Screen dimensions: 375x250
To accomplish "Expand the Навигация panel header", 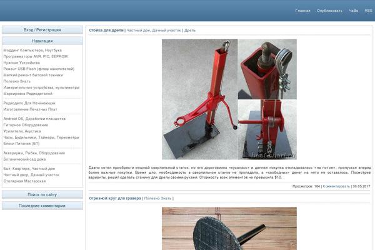I will coord(42,41).
